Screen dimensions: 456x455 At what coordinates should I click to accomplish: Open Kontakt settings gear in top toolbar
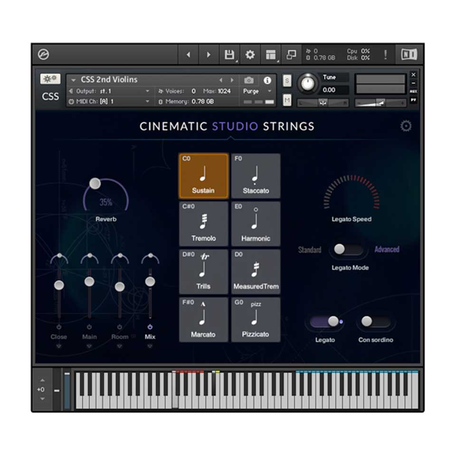click(x=250, y=55)
